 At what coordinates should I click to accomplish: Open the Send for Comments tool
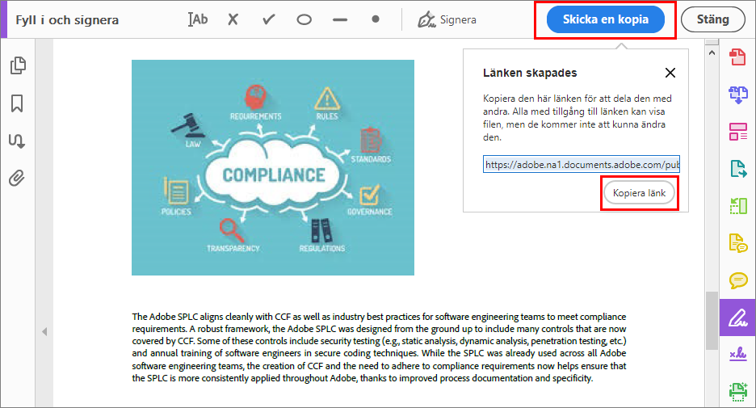pyautogui.click(x=737, y=242)
